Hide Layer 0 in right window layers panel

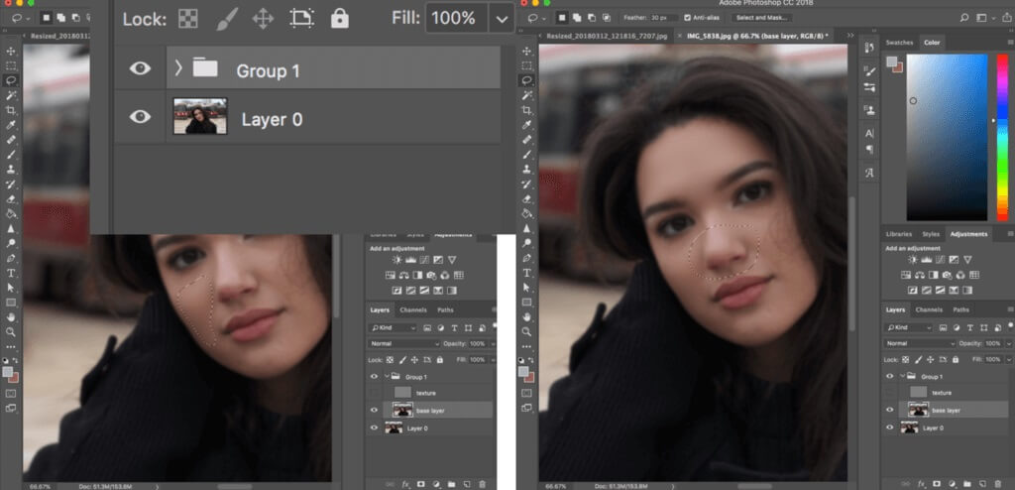[x=889, y=428]
